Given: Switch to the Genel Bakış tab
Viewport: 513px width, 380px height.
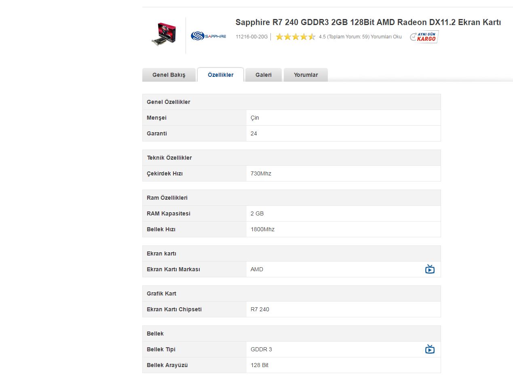Looking at the screenshot, I should coord(169,75).
